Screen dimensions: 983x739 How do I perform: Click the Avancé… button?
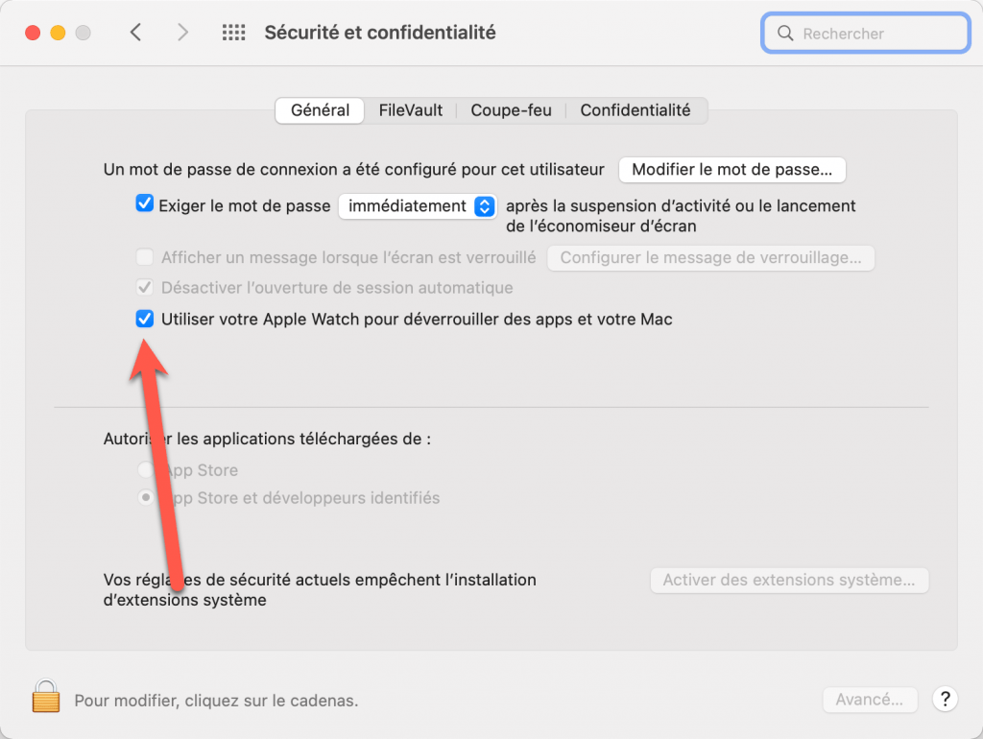coord(870,700)
